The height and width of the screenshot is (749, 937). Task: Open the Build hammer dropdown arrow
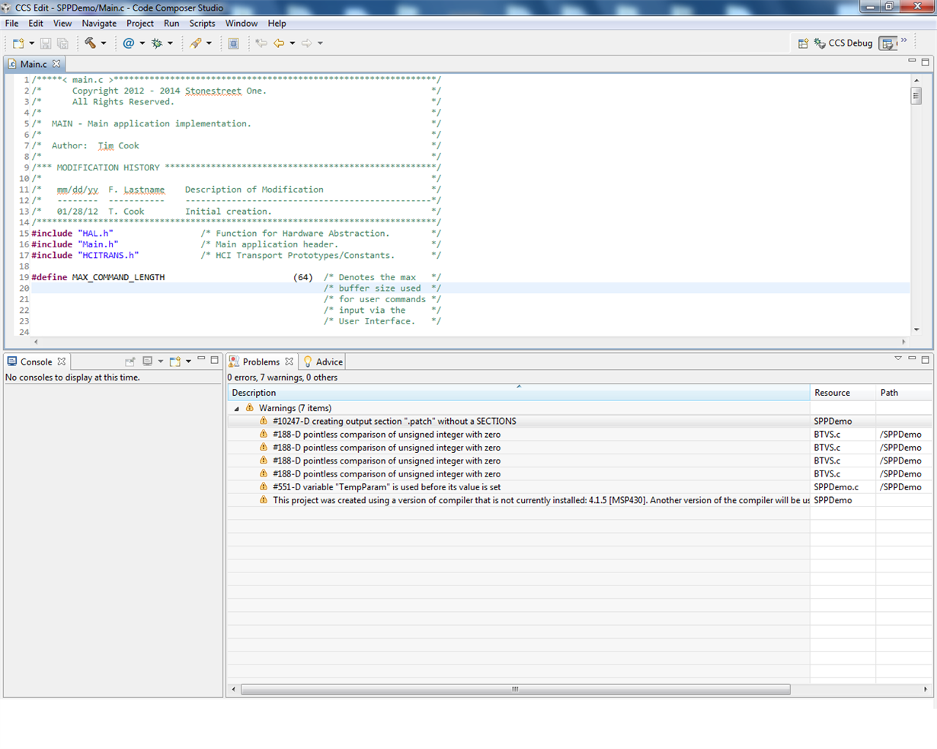pyautogui.click(x=104, y=43)
